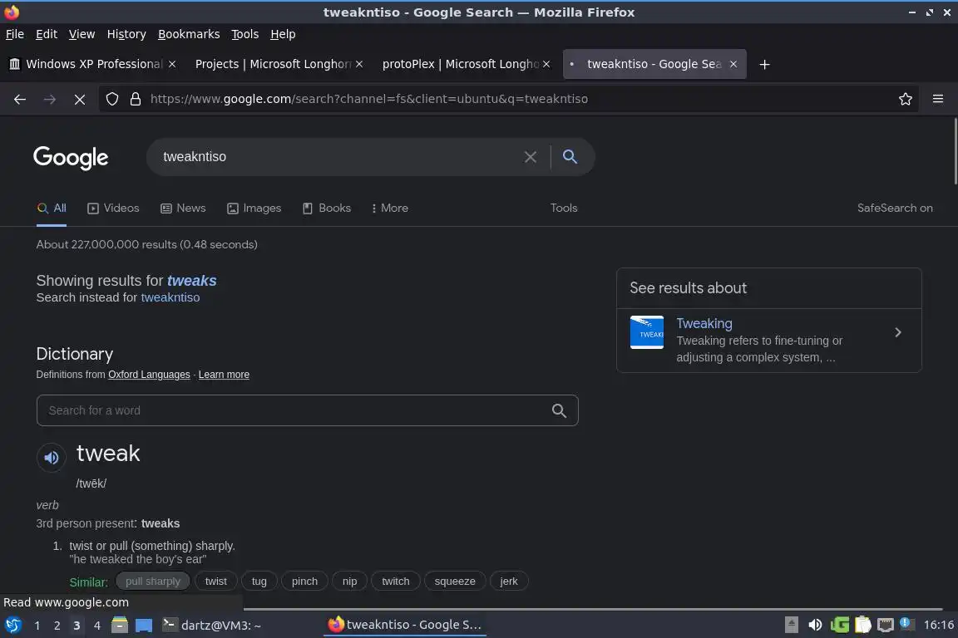Viewport: 958px width, 638px height.
Task: Click the blue desktop icon in taskbar
Action: coord(144,626)
